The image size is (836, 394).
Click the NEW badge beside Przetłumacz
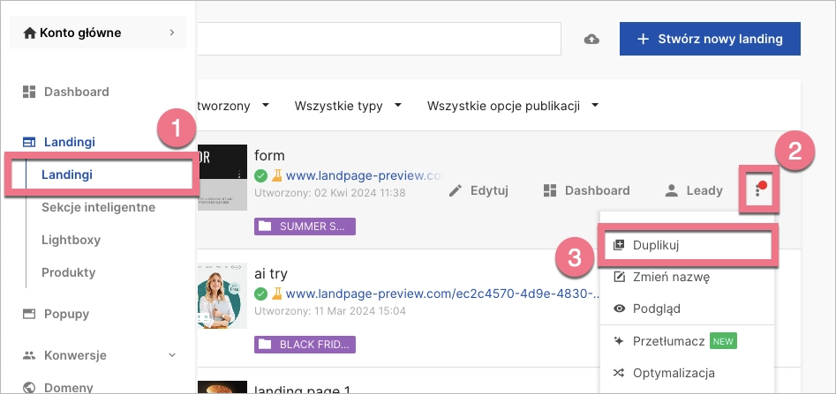point(723,341)
